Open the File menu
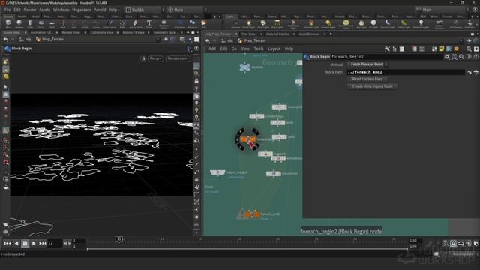 pyautogui.click(x=7, y=10)
